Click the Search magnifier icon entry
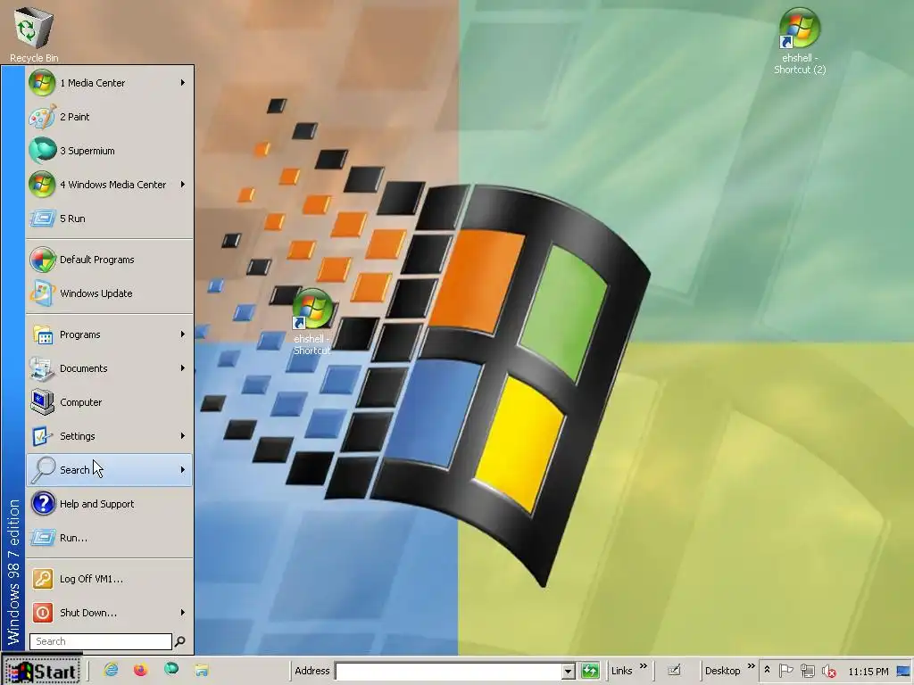Screen dimensions: 914x685 point(43,469)
